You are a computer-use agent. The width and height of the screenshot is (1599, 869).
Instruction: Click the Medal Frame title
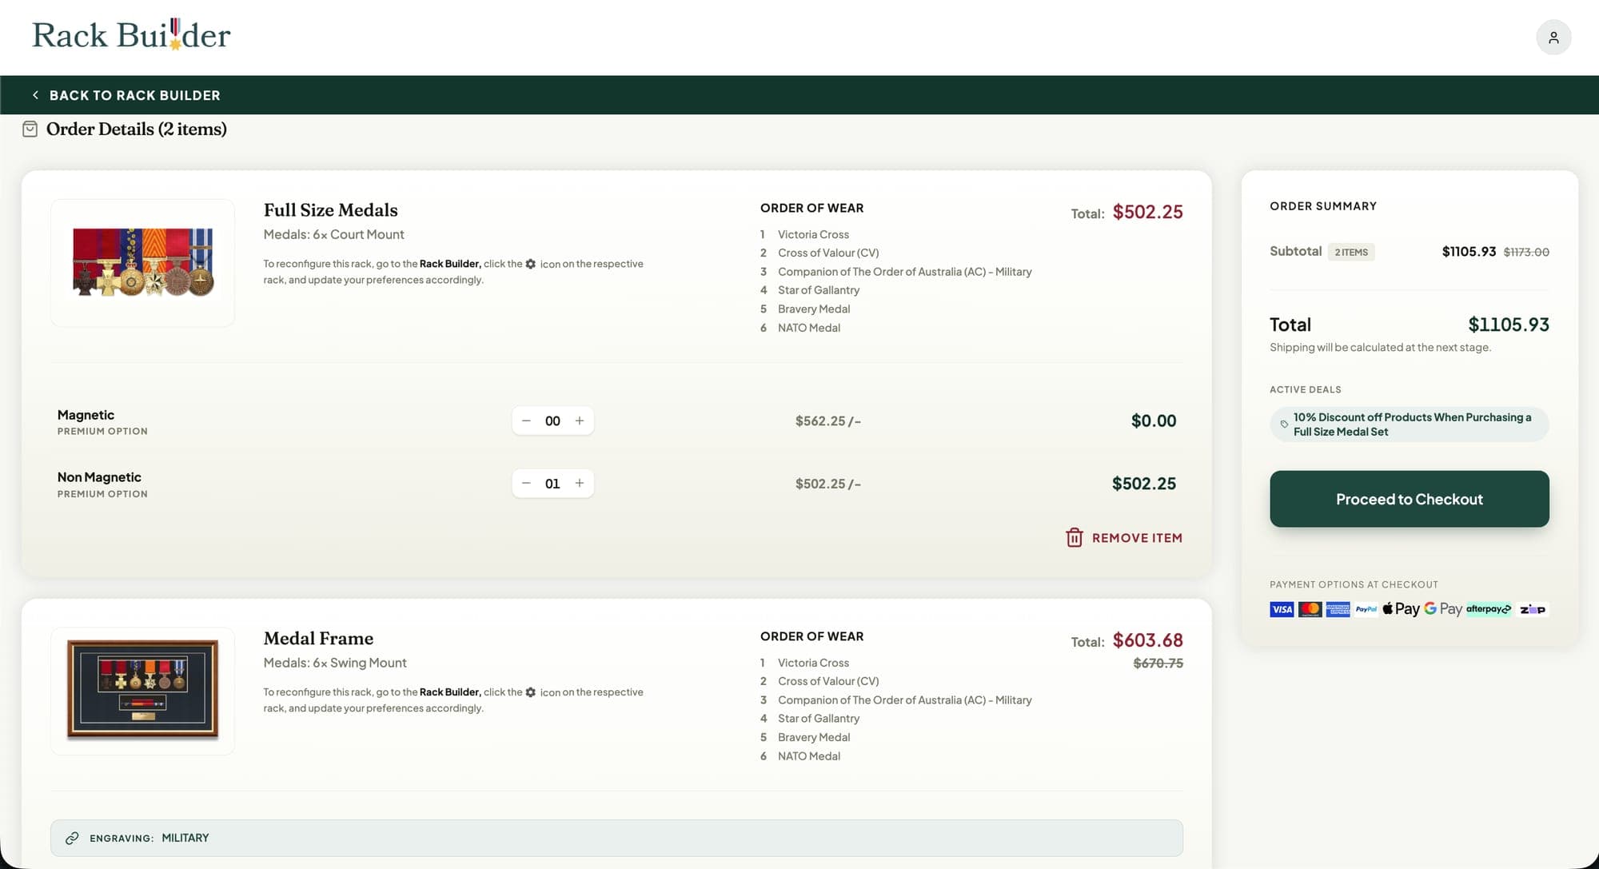[x=318, y=639]
